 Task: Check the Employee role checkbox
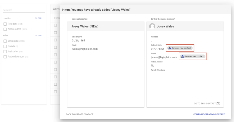coord(5,41)
